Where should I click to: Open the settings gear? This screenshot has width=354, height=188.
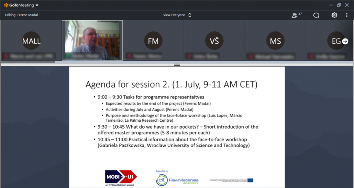coord(334,15)
